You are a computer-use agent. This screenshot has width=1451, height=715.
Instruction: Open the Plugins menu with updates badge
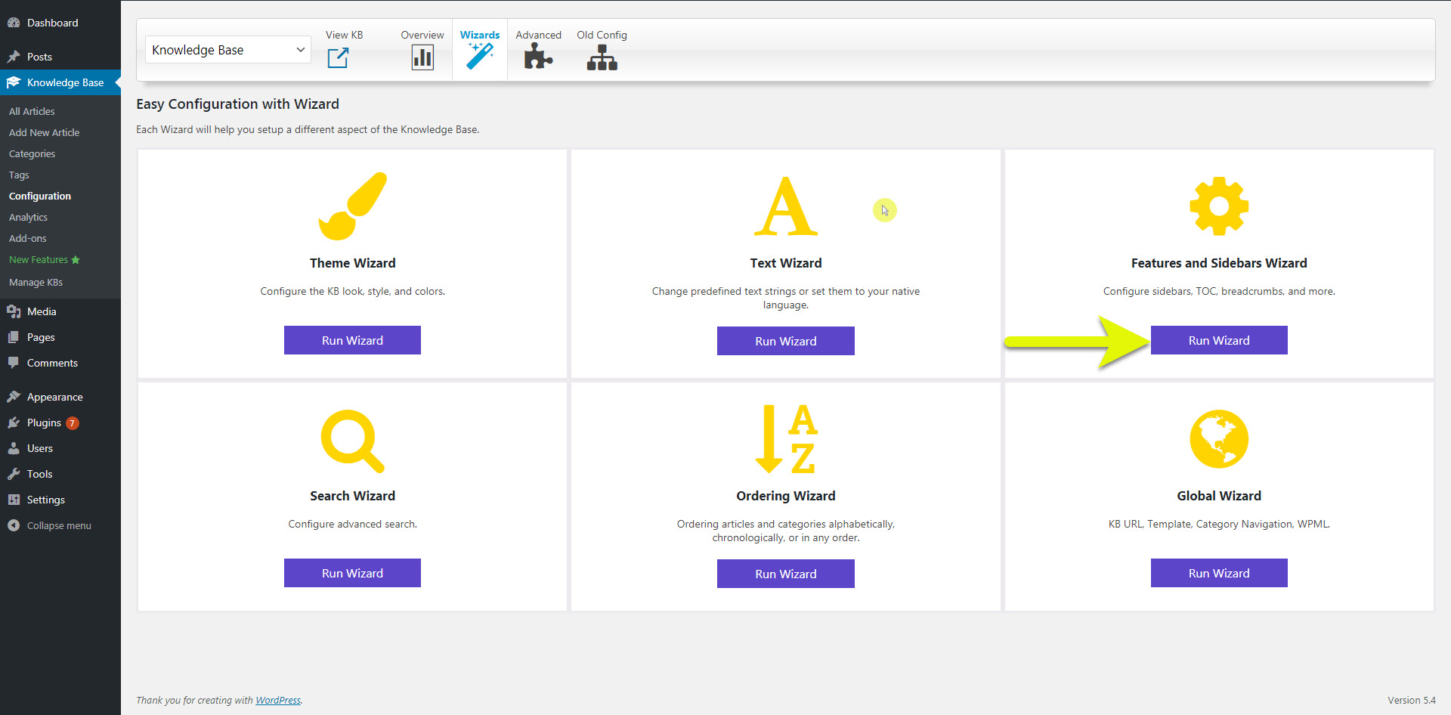[44, 422]
